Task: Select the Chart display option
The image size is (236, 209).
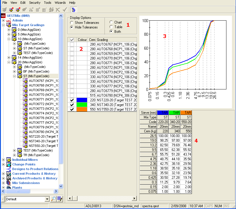Action: point(111,22)
